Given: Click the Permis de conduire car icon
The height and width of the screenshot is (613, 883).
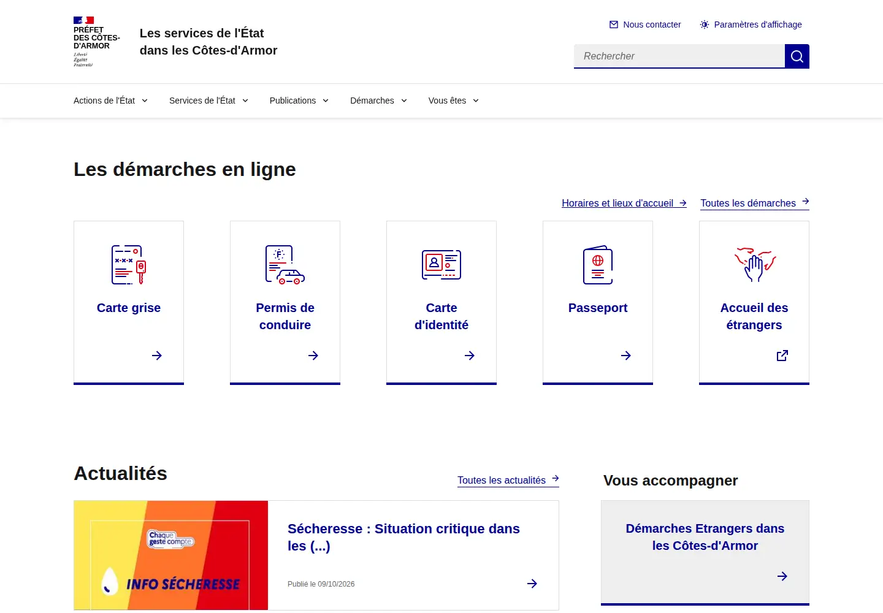Looking at the screenshot, I should click(285, 265).
